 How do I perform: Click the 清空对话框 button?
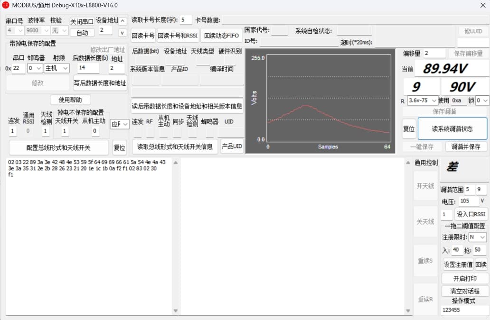465,291
